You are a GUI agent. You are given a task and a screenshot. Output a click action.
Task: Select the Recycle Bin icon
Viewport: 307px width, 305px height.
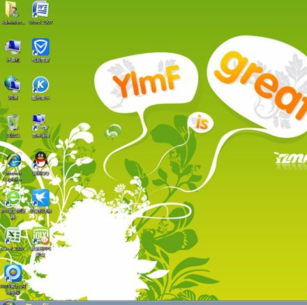click(x=13, y=126)
